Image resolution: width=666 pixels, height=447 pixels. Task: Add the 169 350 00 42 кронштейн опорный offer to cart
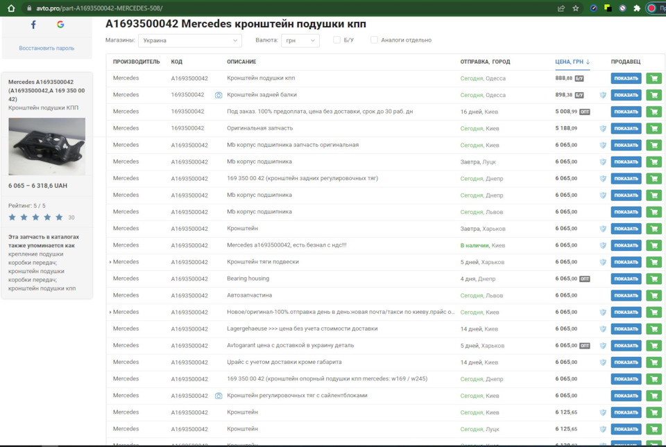tap(654, 379)
